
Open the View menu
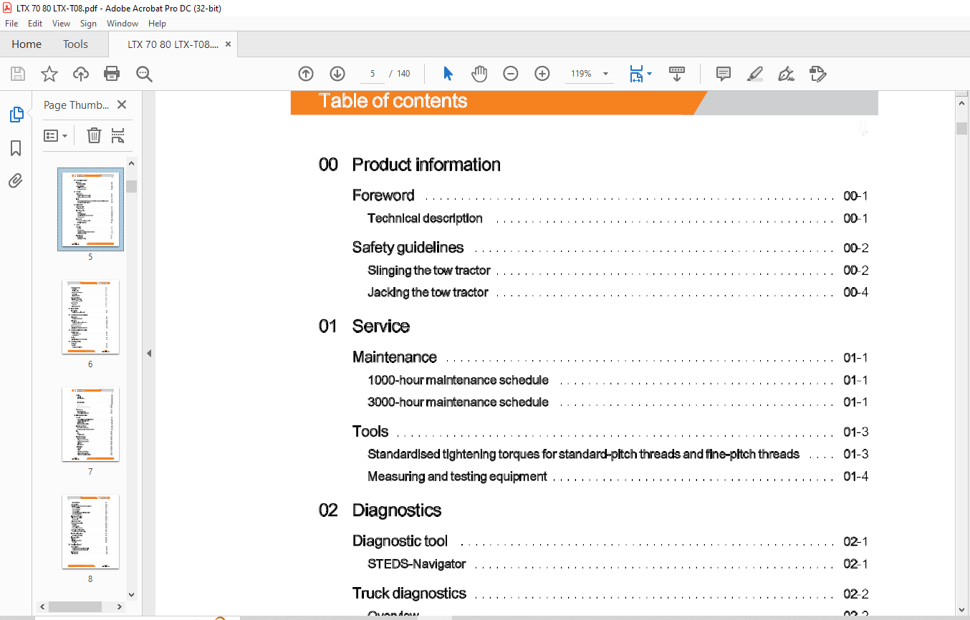61,24
